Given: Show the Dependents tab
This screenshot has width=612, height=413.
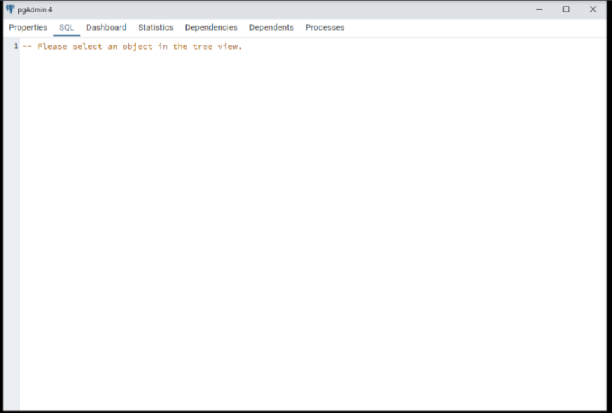Looking at the screenshot, I should (271, 28).
